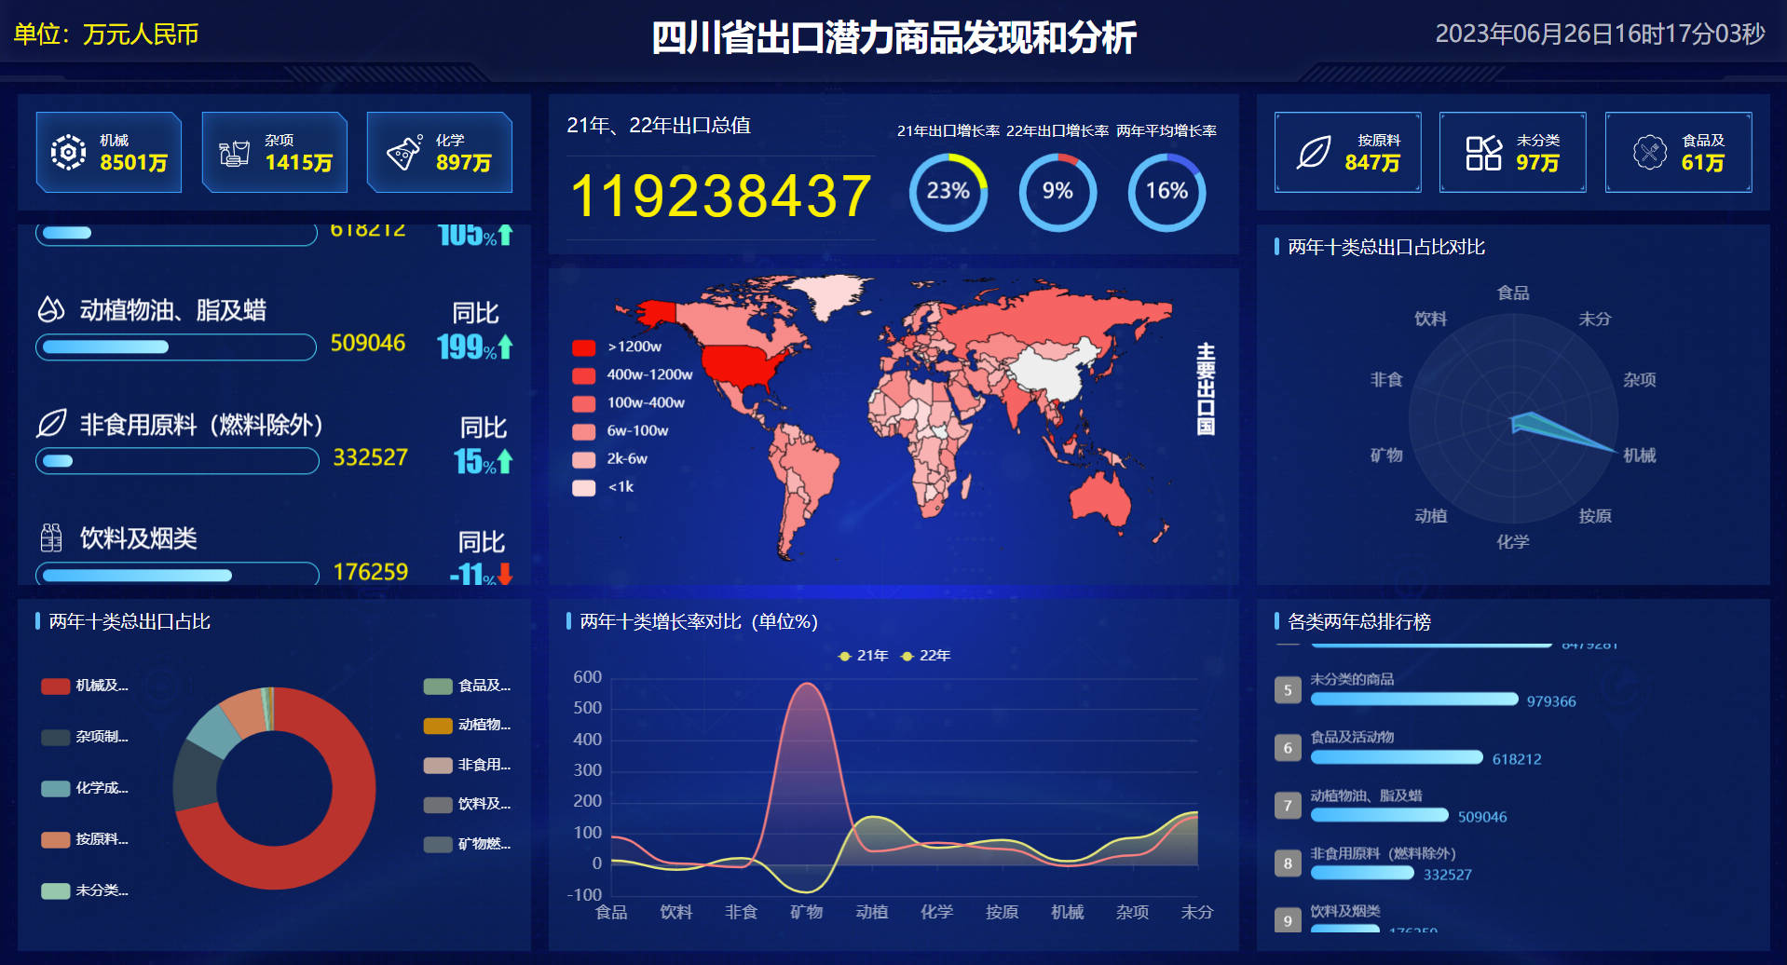1787x965 pixels.
Task: Click the dashboard title 四川省出口潜力商品发现和分析
Action: (893, 38)
